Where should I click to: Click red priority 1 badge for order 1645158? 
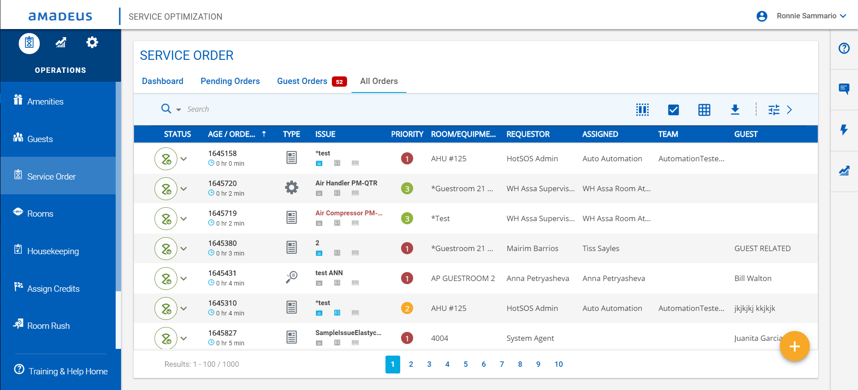pyautogui.click(x=407, y=159)
